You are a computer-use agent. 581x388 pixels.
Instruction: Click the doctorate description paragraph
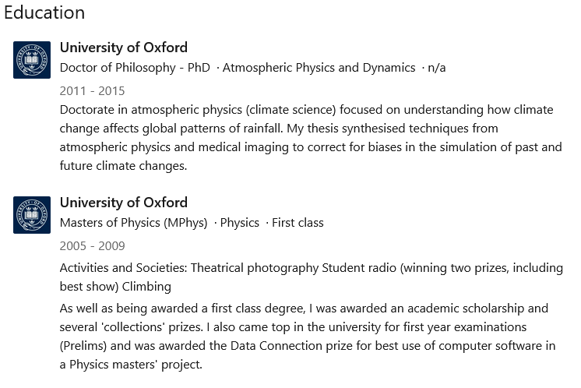click(310, 137)
